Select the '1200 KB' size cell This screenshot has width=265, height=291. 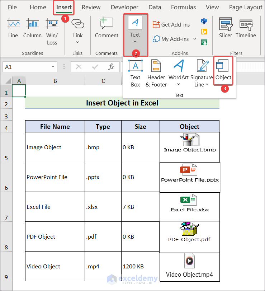coord(141,266)
